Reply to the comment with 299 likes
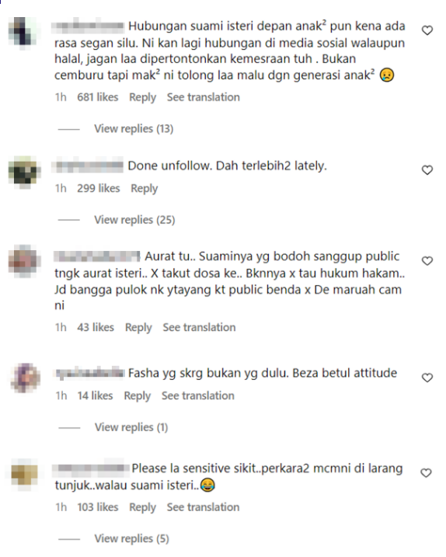The height and width of the screenshot is (557, 446). tap(145, 188)
